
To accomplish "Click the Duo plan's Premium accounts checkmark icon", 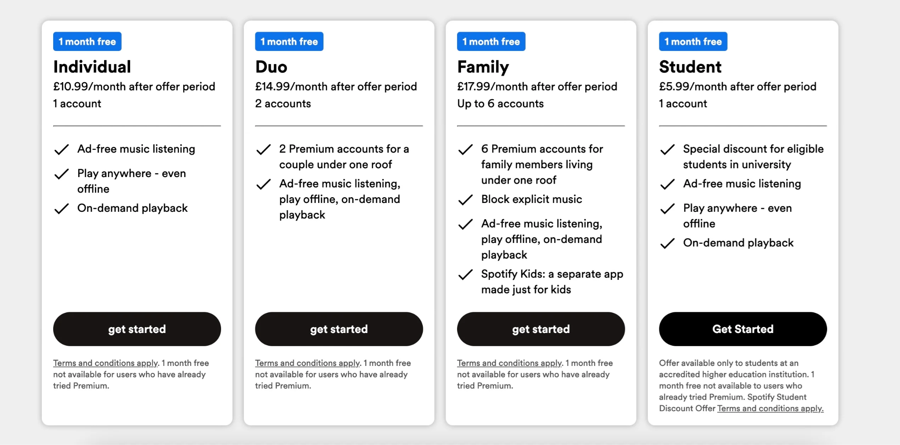I will click(x=264, y=149).
